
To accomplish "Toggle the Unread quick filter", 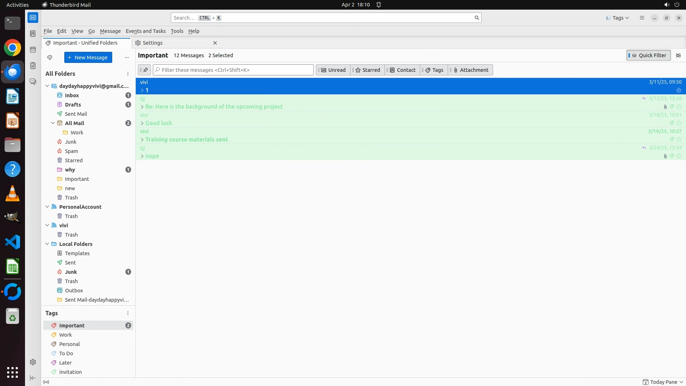I will coord(333,70).
